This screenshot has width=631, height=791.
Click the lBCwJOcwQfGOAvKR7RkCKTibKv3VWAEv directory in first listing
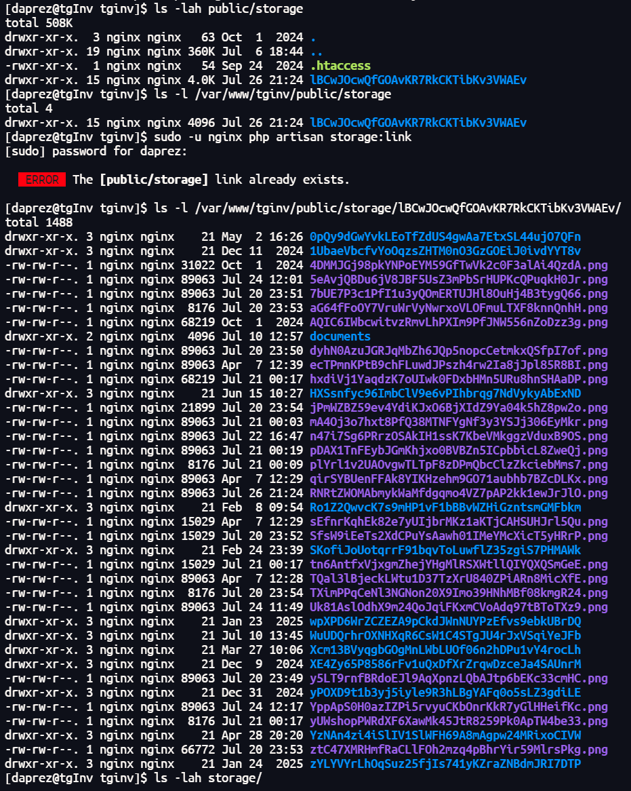click(418, 79)
